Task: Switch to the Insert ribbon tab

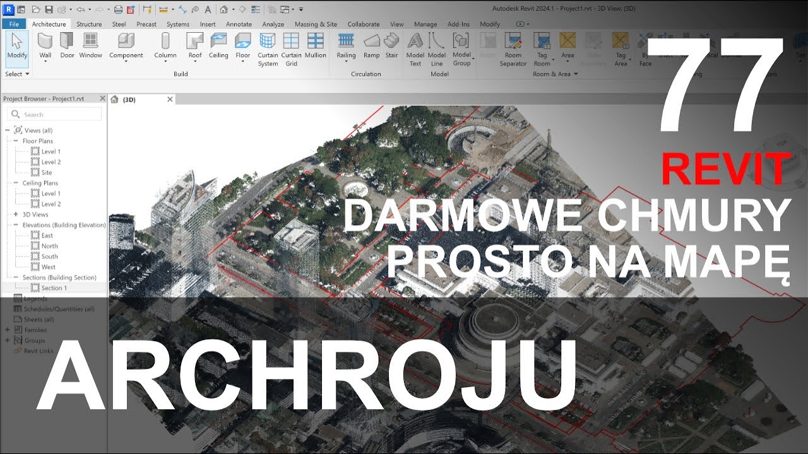Action: [x=208, y=24]
